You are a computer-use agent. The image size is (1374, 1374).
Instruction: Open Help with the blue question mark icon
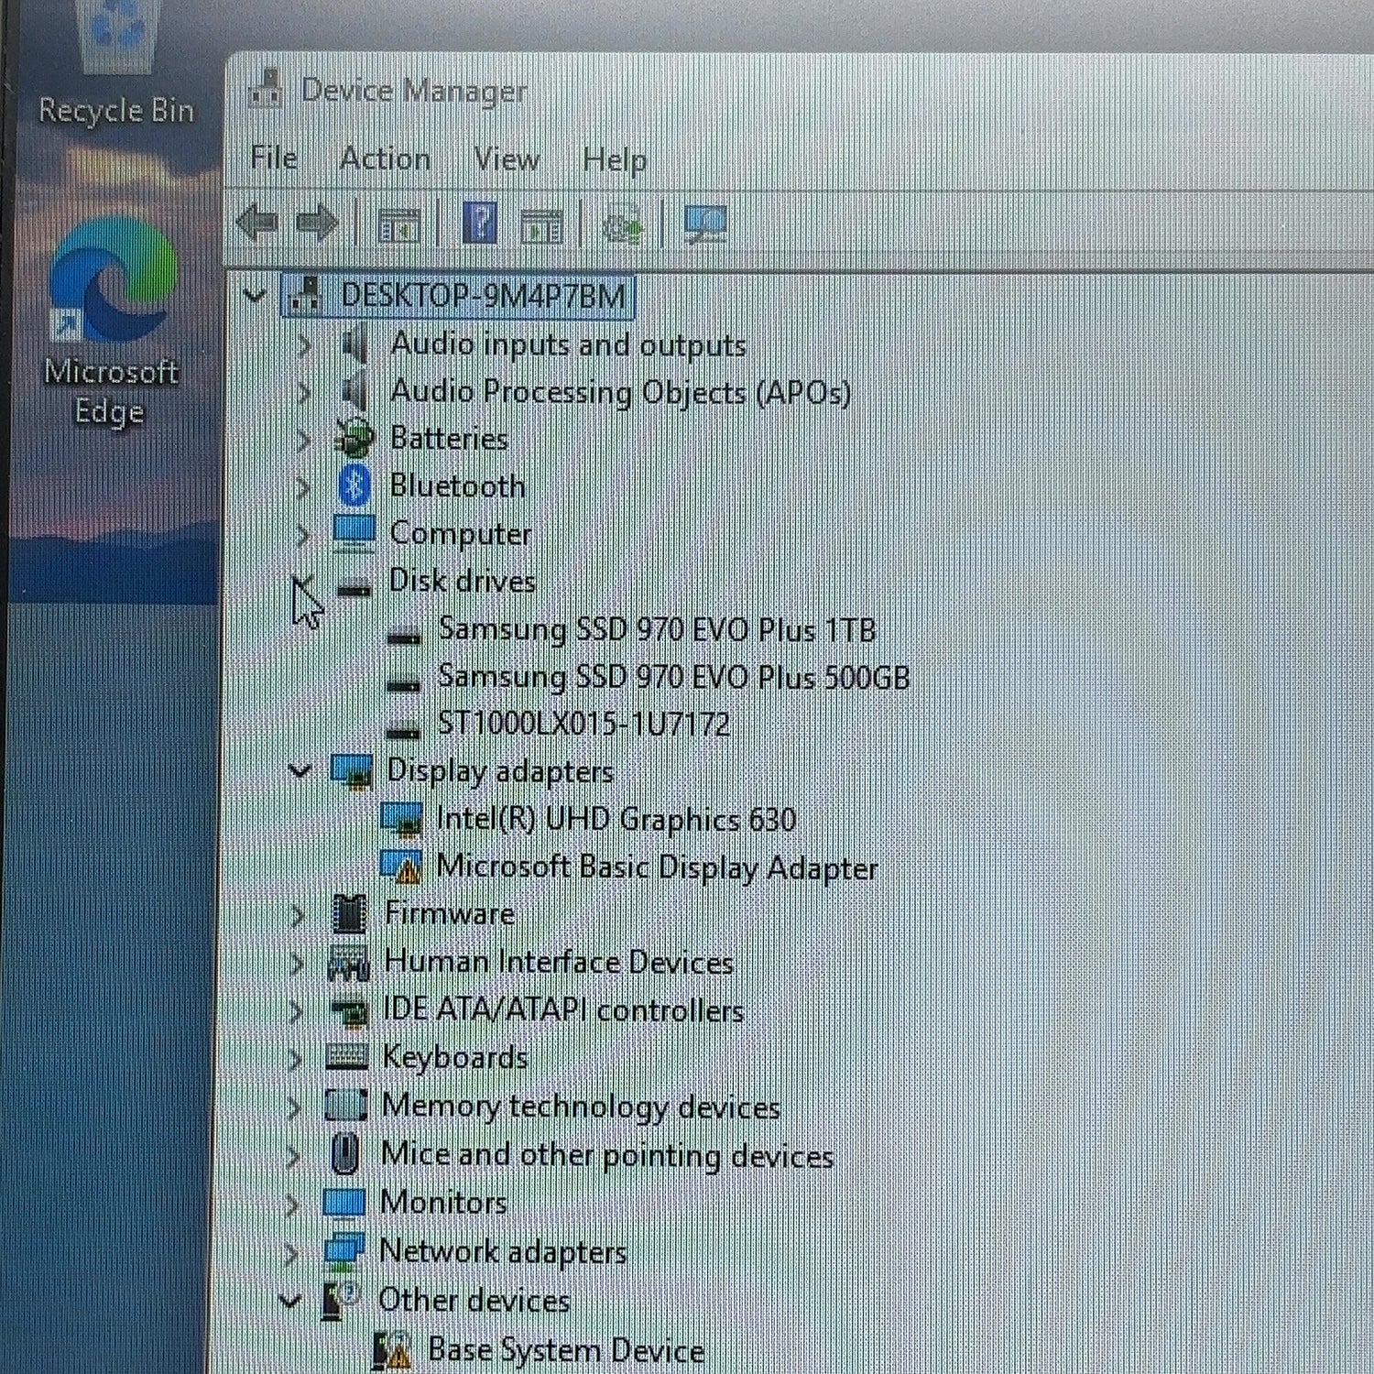click(x=480, y=223)
